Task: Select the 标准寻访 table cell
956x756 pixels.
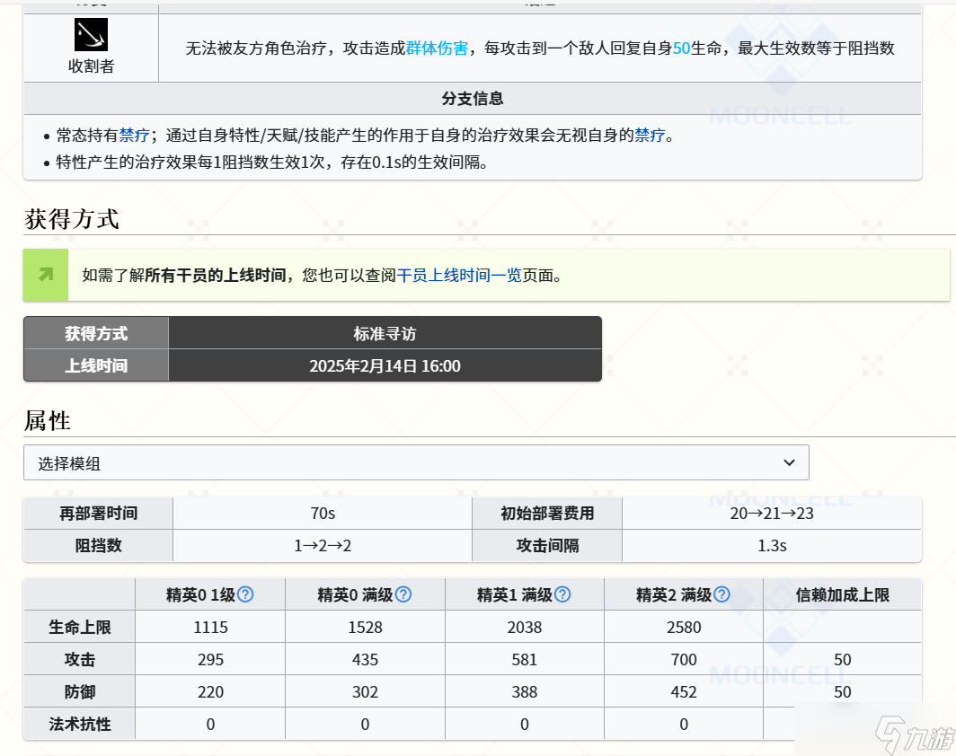Action: (385, 333)
